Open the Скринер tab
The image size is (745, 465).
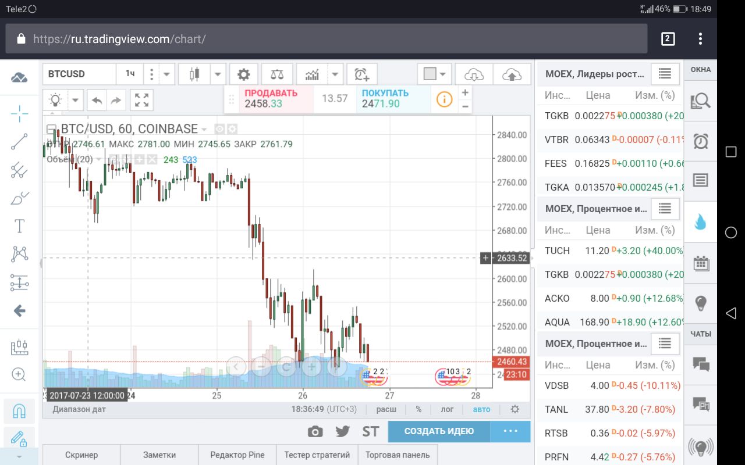[x=81, y=455]
